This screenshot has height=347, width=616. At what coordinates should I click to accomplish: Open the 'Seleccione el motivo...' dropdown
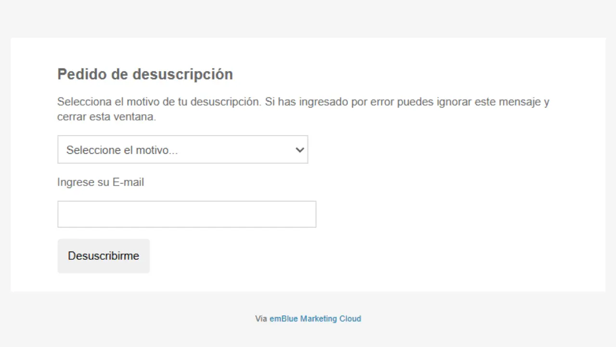(x=182, y=149)
